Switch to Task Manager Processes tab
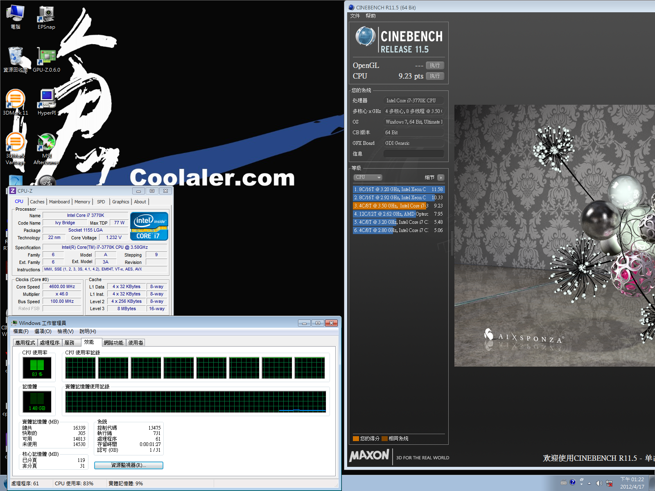655x491 pixels. tap(50, 343)
